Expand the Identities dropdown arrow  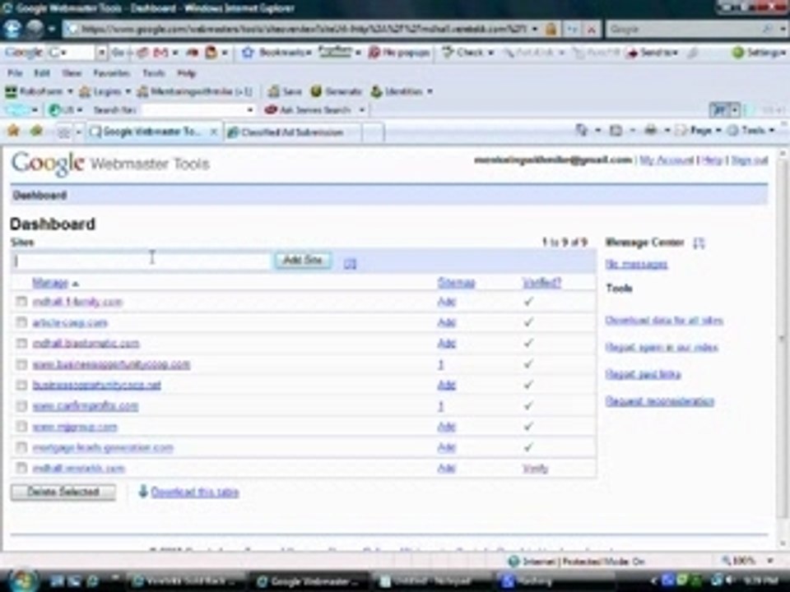[x=430, y=91]
